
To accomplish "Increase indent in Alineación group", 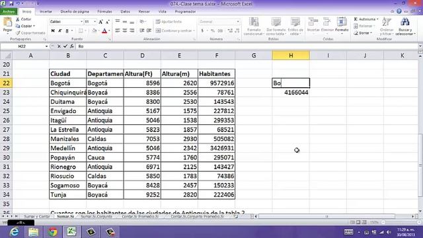I will tap(149, 31).
